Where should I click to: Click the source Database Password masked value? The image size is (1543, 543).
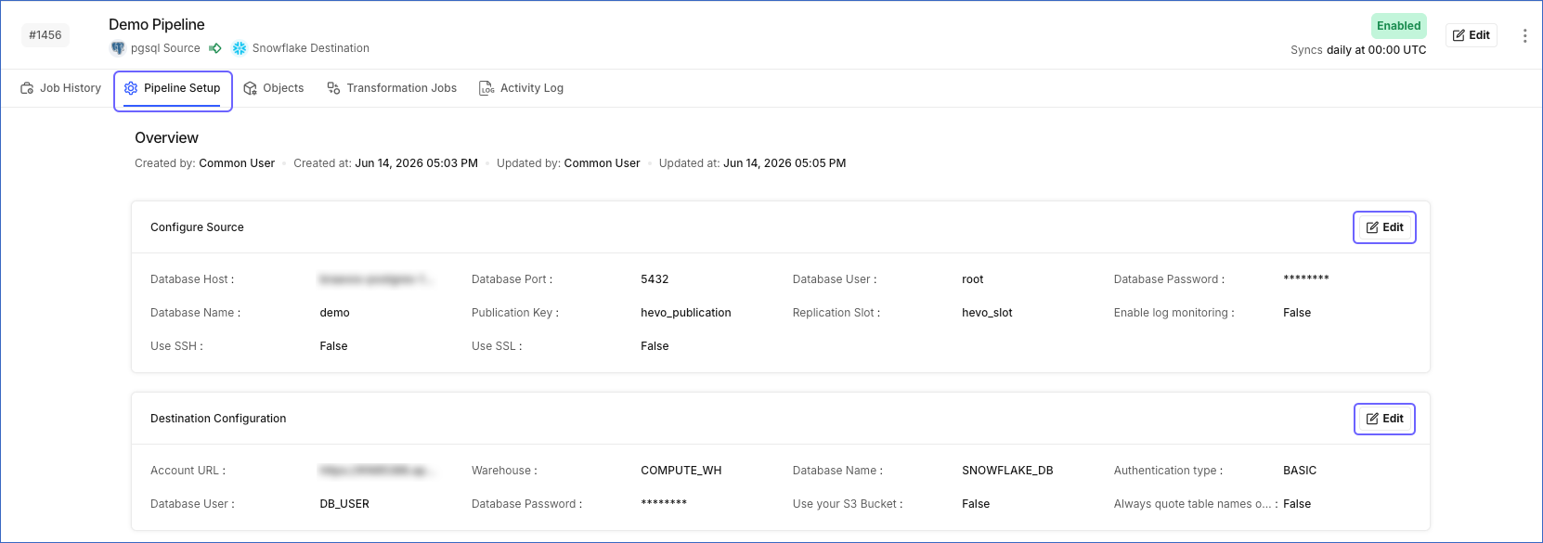click(x=1306, y=278)
